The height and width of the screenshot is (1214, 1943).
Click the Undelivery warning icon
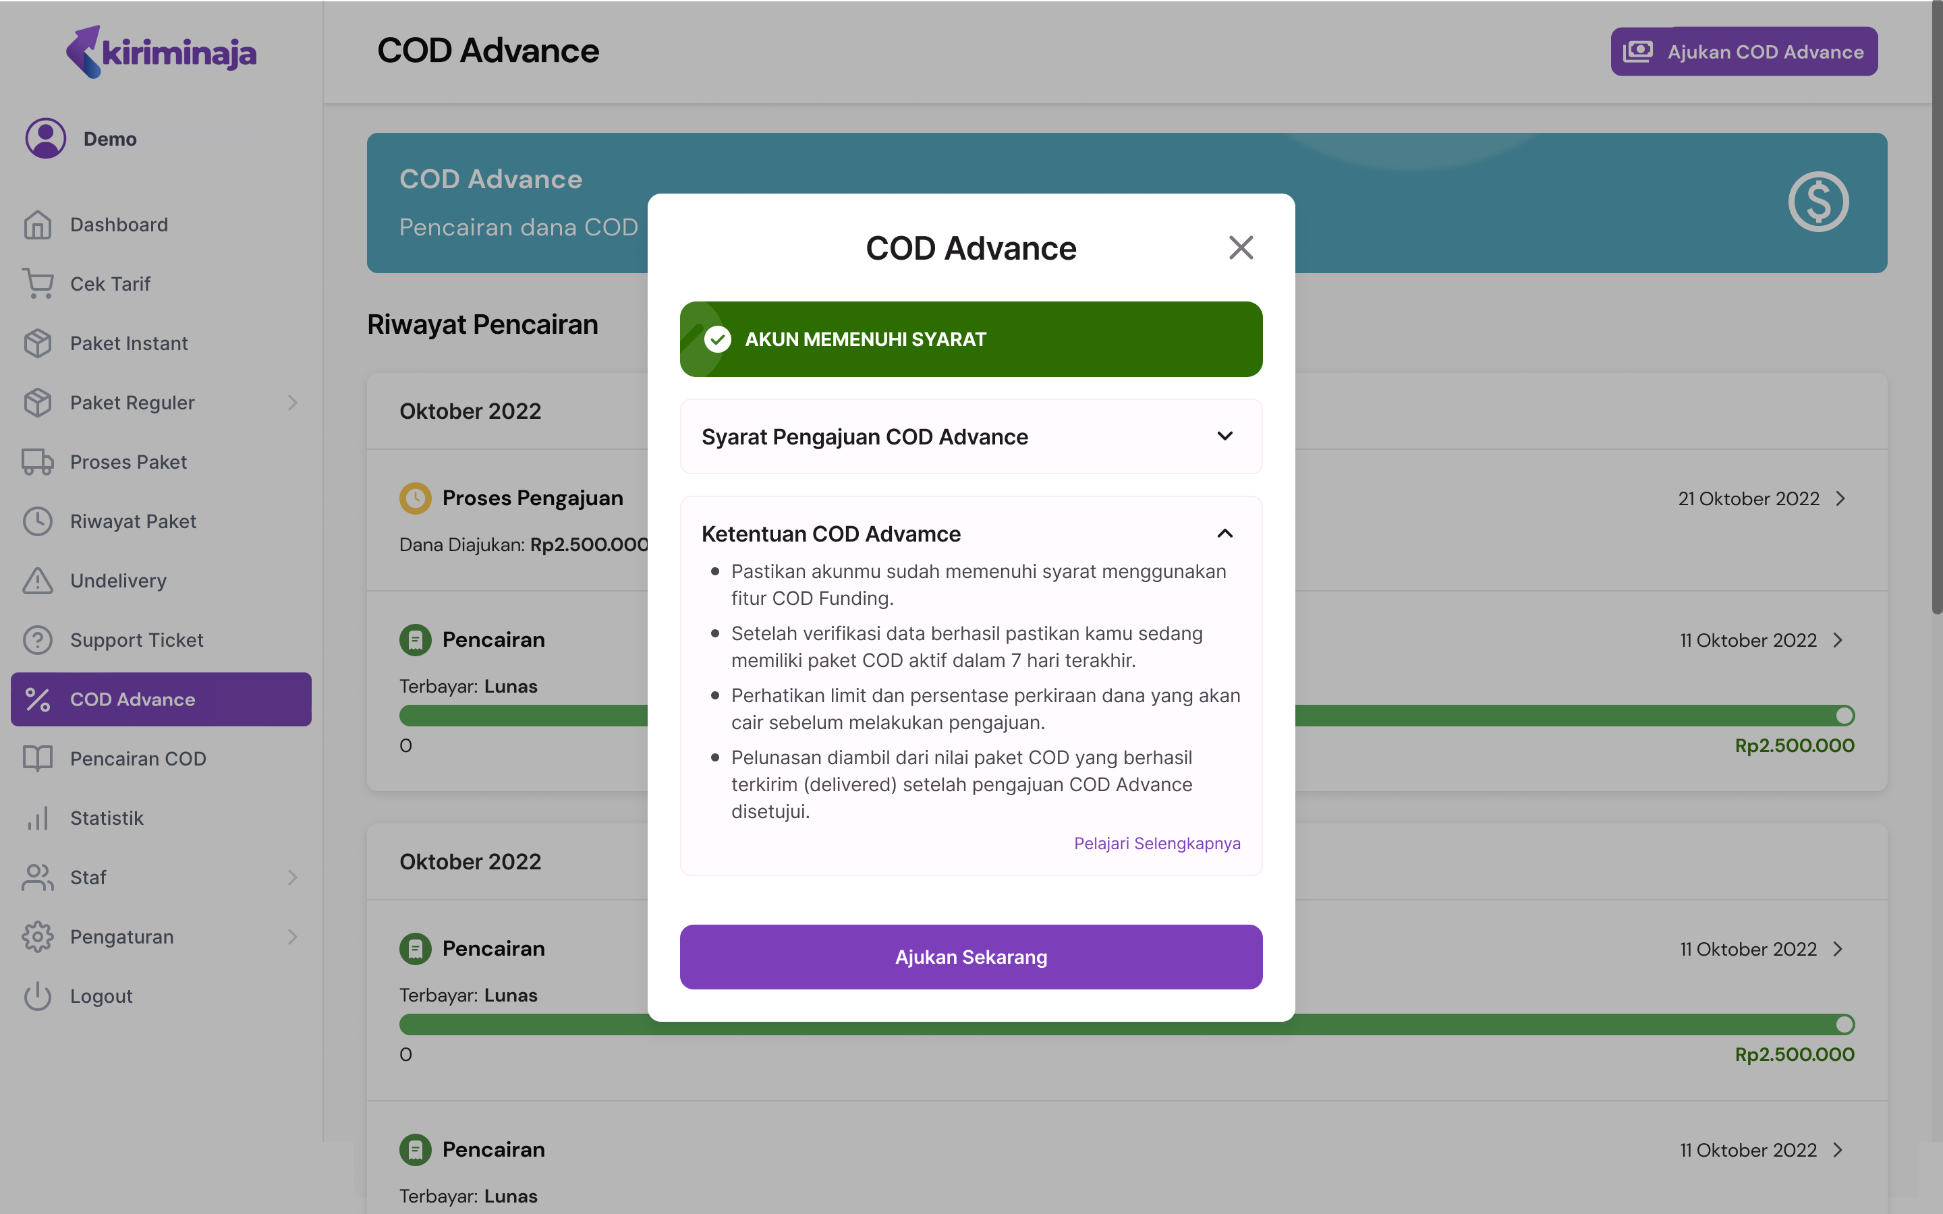point(38,579)
